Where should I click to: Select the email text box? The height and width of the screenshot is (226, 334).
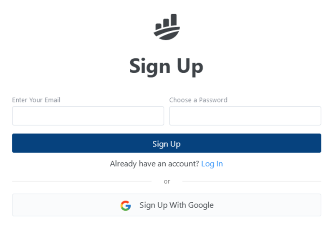88,116
